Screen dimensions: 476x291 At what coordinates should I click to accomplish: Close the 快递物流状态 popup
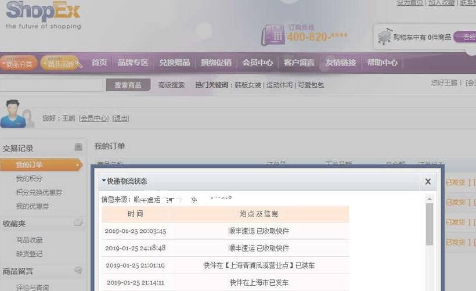[x=428, y=181]
